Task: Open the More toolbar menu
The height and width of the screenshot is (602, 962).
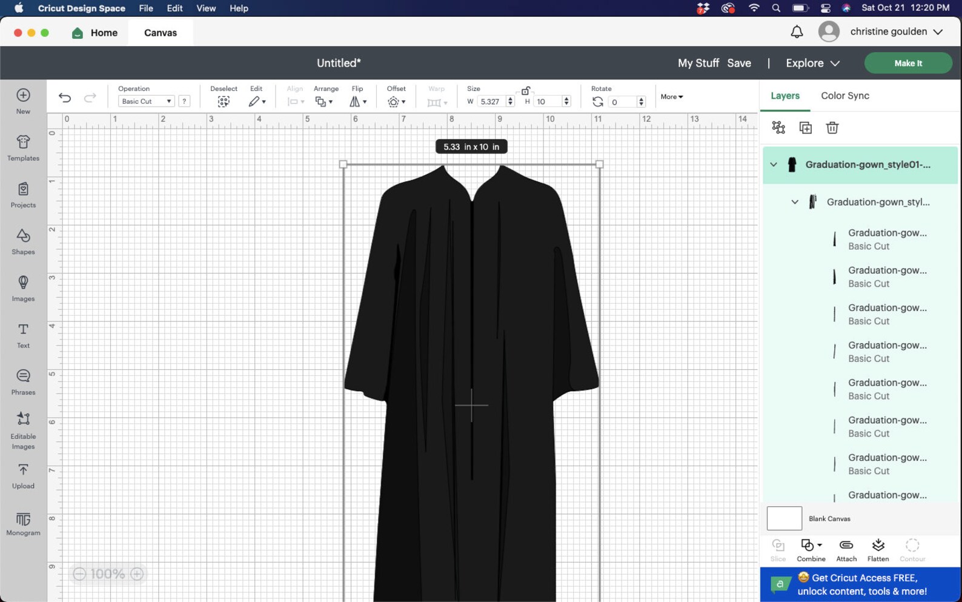Action: tap(671, 96)
